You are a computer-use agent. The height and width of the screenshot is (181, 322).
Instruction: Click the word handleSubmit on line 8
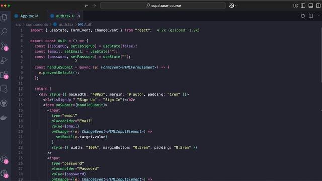[60, 67]
